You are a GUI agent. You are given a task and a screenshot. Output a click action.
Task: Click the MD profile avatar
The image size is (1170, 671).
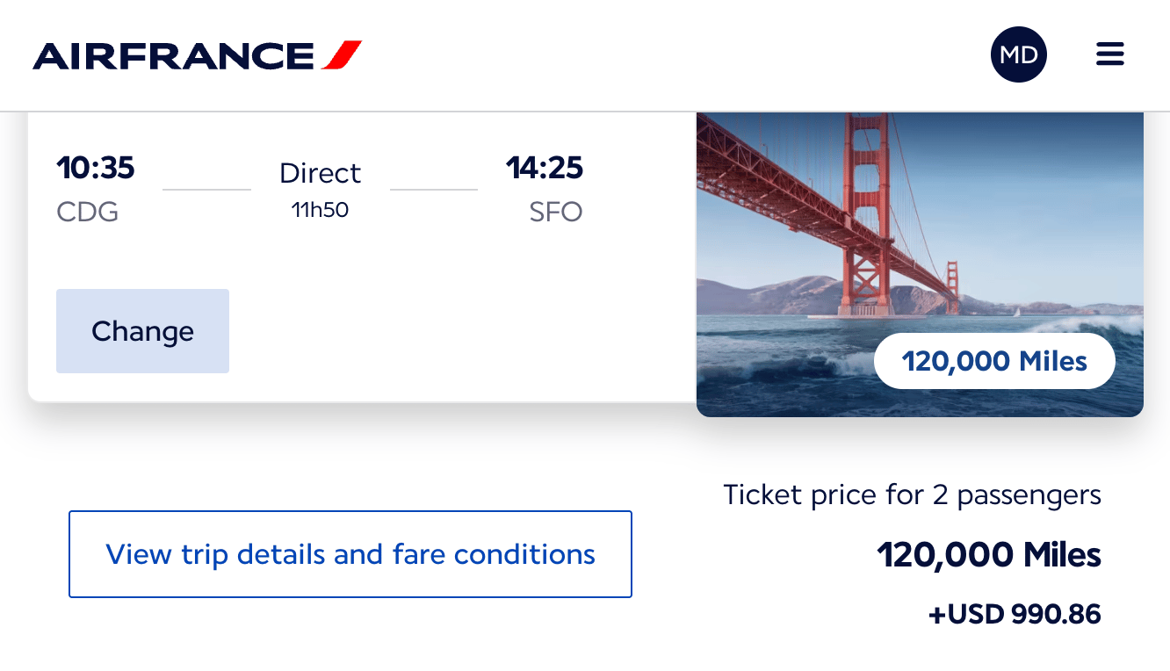(x=1018, y=54)
